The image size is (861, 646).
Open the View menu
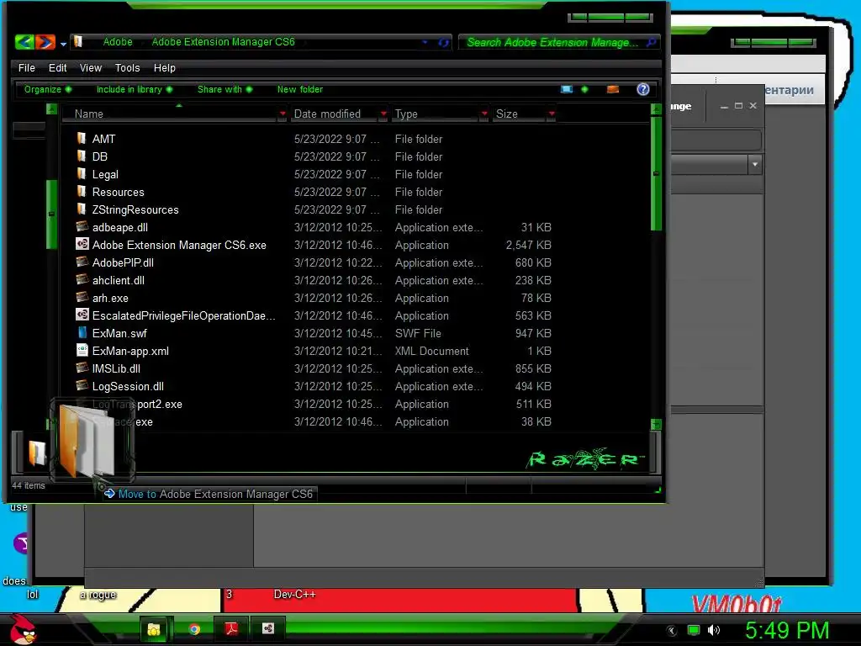point(91,67)
